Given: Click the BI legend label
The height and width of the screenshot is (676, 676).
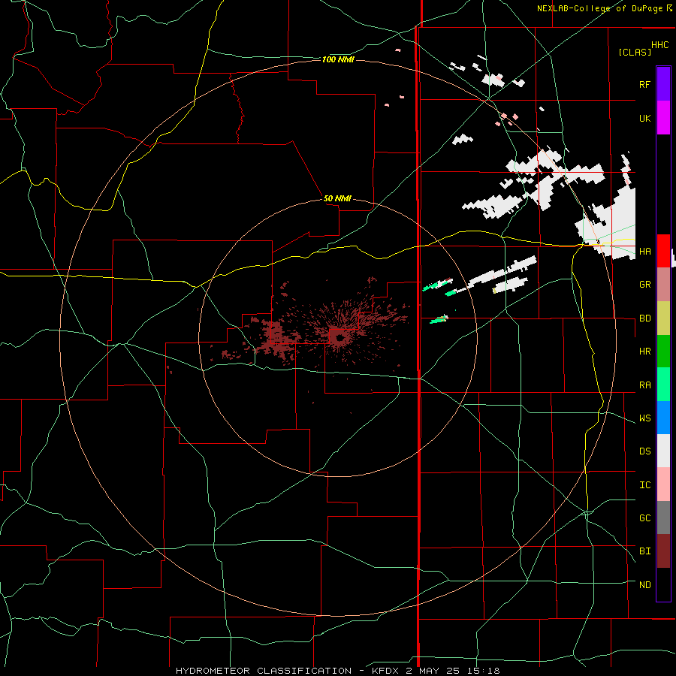Looking at the screenshot, I should [x=644, y=551].
